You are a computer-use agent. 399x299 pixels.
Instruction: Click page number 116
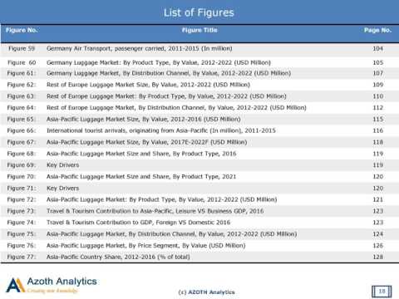coord(378,130)
